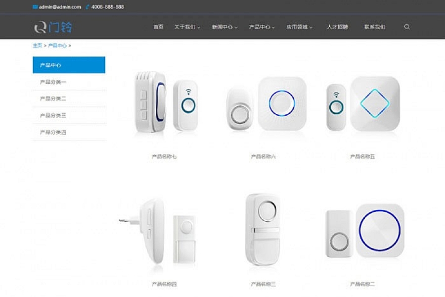445x297 pixels.
Task: Expand the 新闻中心 dropdown menu
Action: [x=224, y=27]
